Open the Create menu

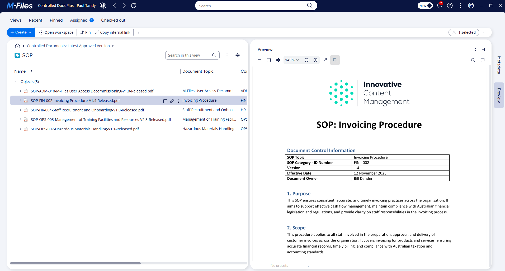click(x=21, y=32)
